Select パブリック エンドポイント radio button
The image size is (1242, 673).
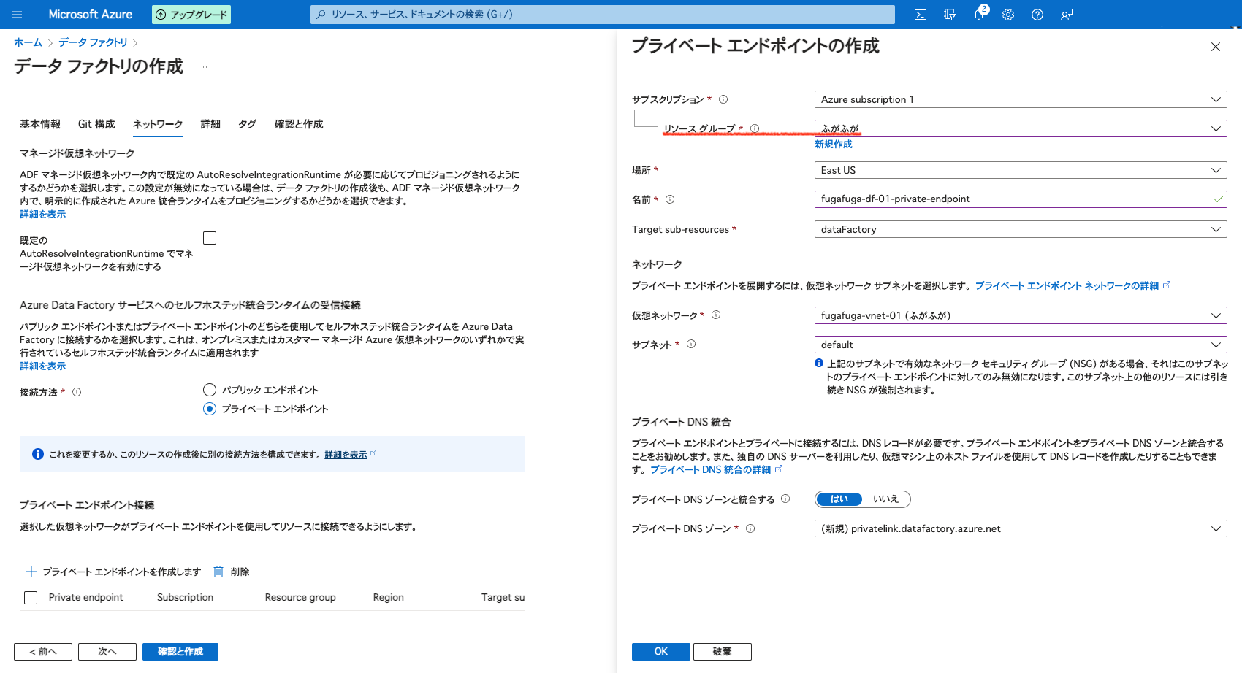(210, 390)
